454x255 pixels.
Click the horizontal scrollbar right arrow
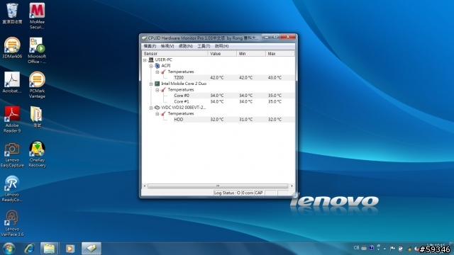tap(292, 186)
